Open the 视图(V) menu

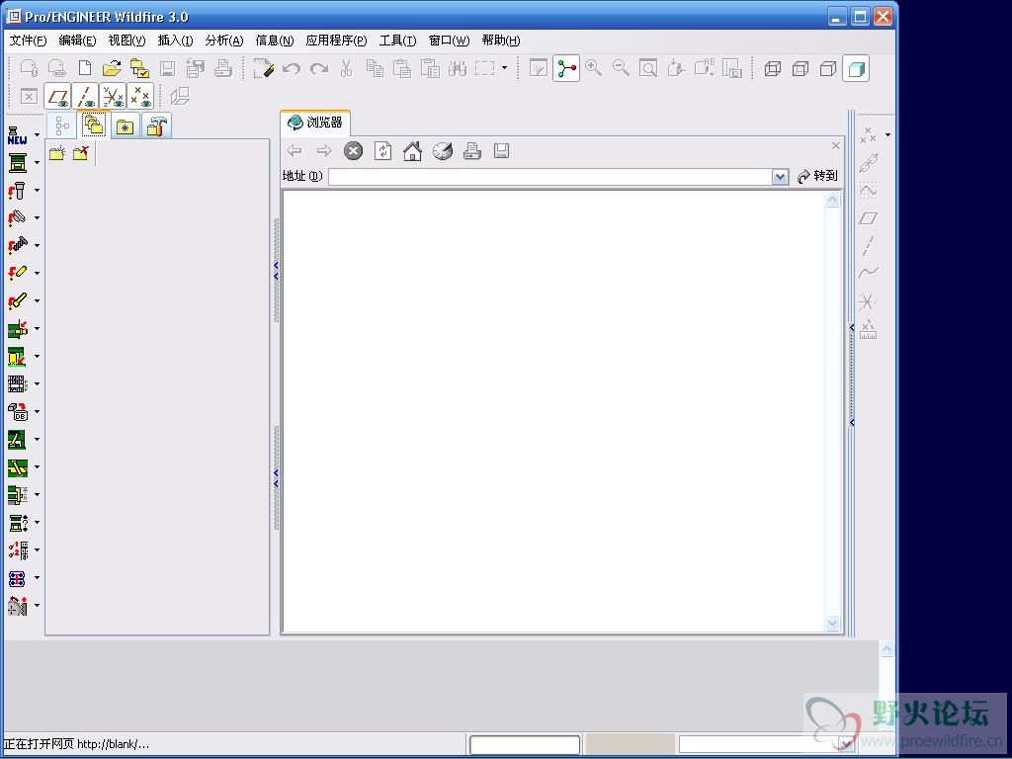(x=127, y=40)
